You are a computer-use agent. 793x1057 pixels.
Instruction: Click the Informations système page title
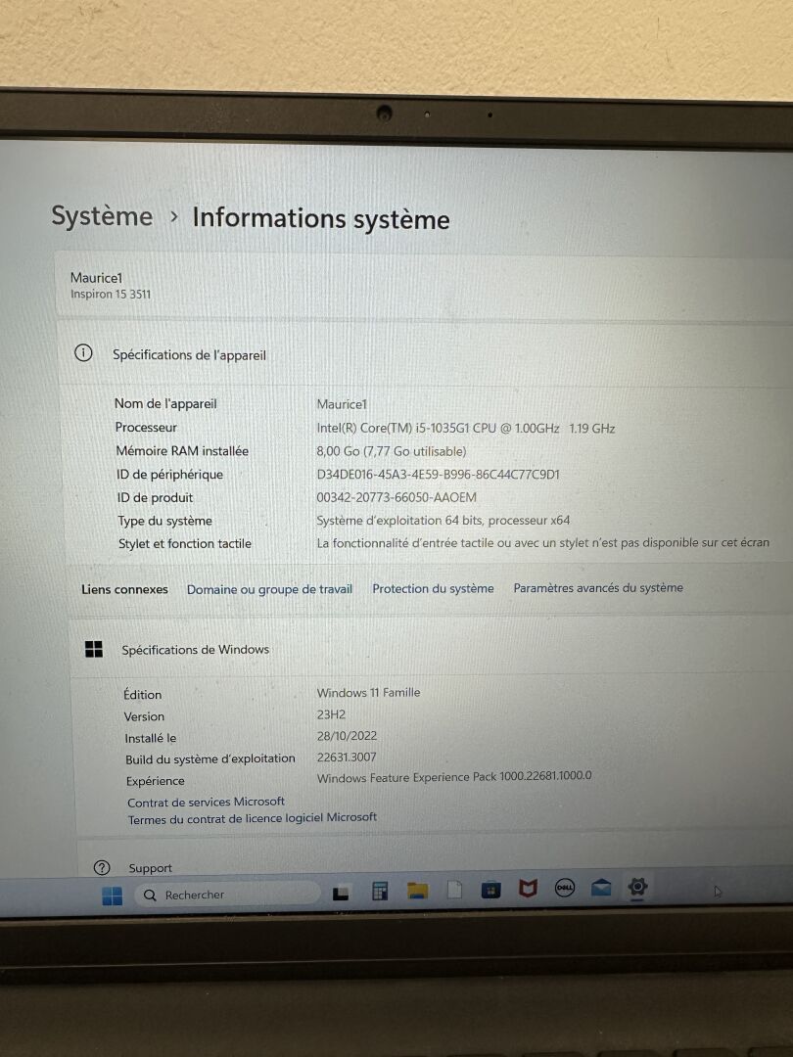[x=321, y=218]
